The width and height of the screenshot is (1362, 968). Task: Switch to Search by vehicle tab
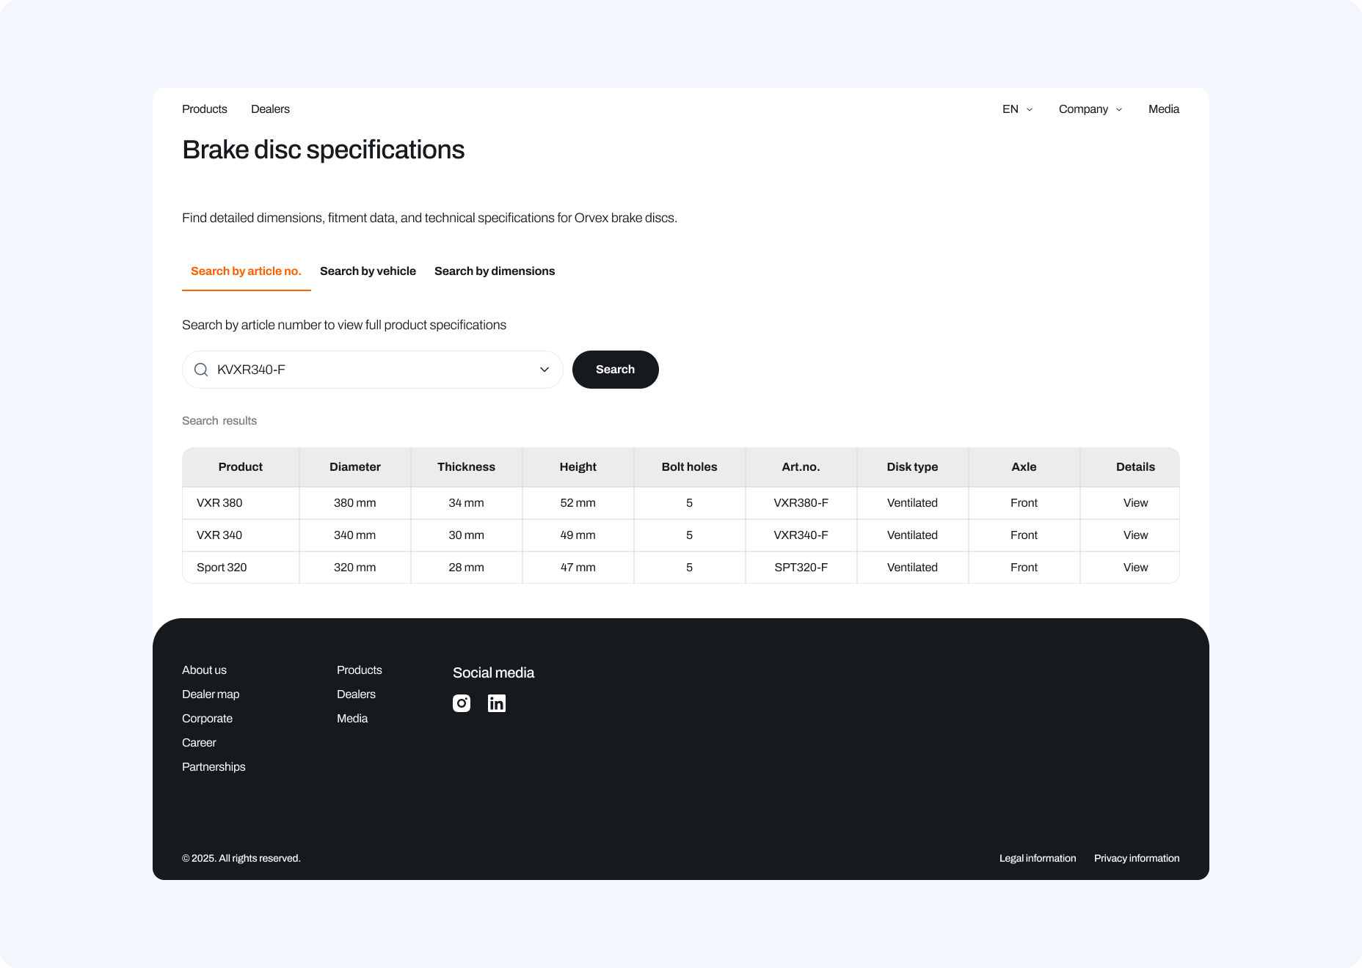[368, 271]
